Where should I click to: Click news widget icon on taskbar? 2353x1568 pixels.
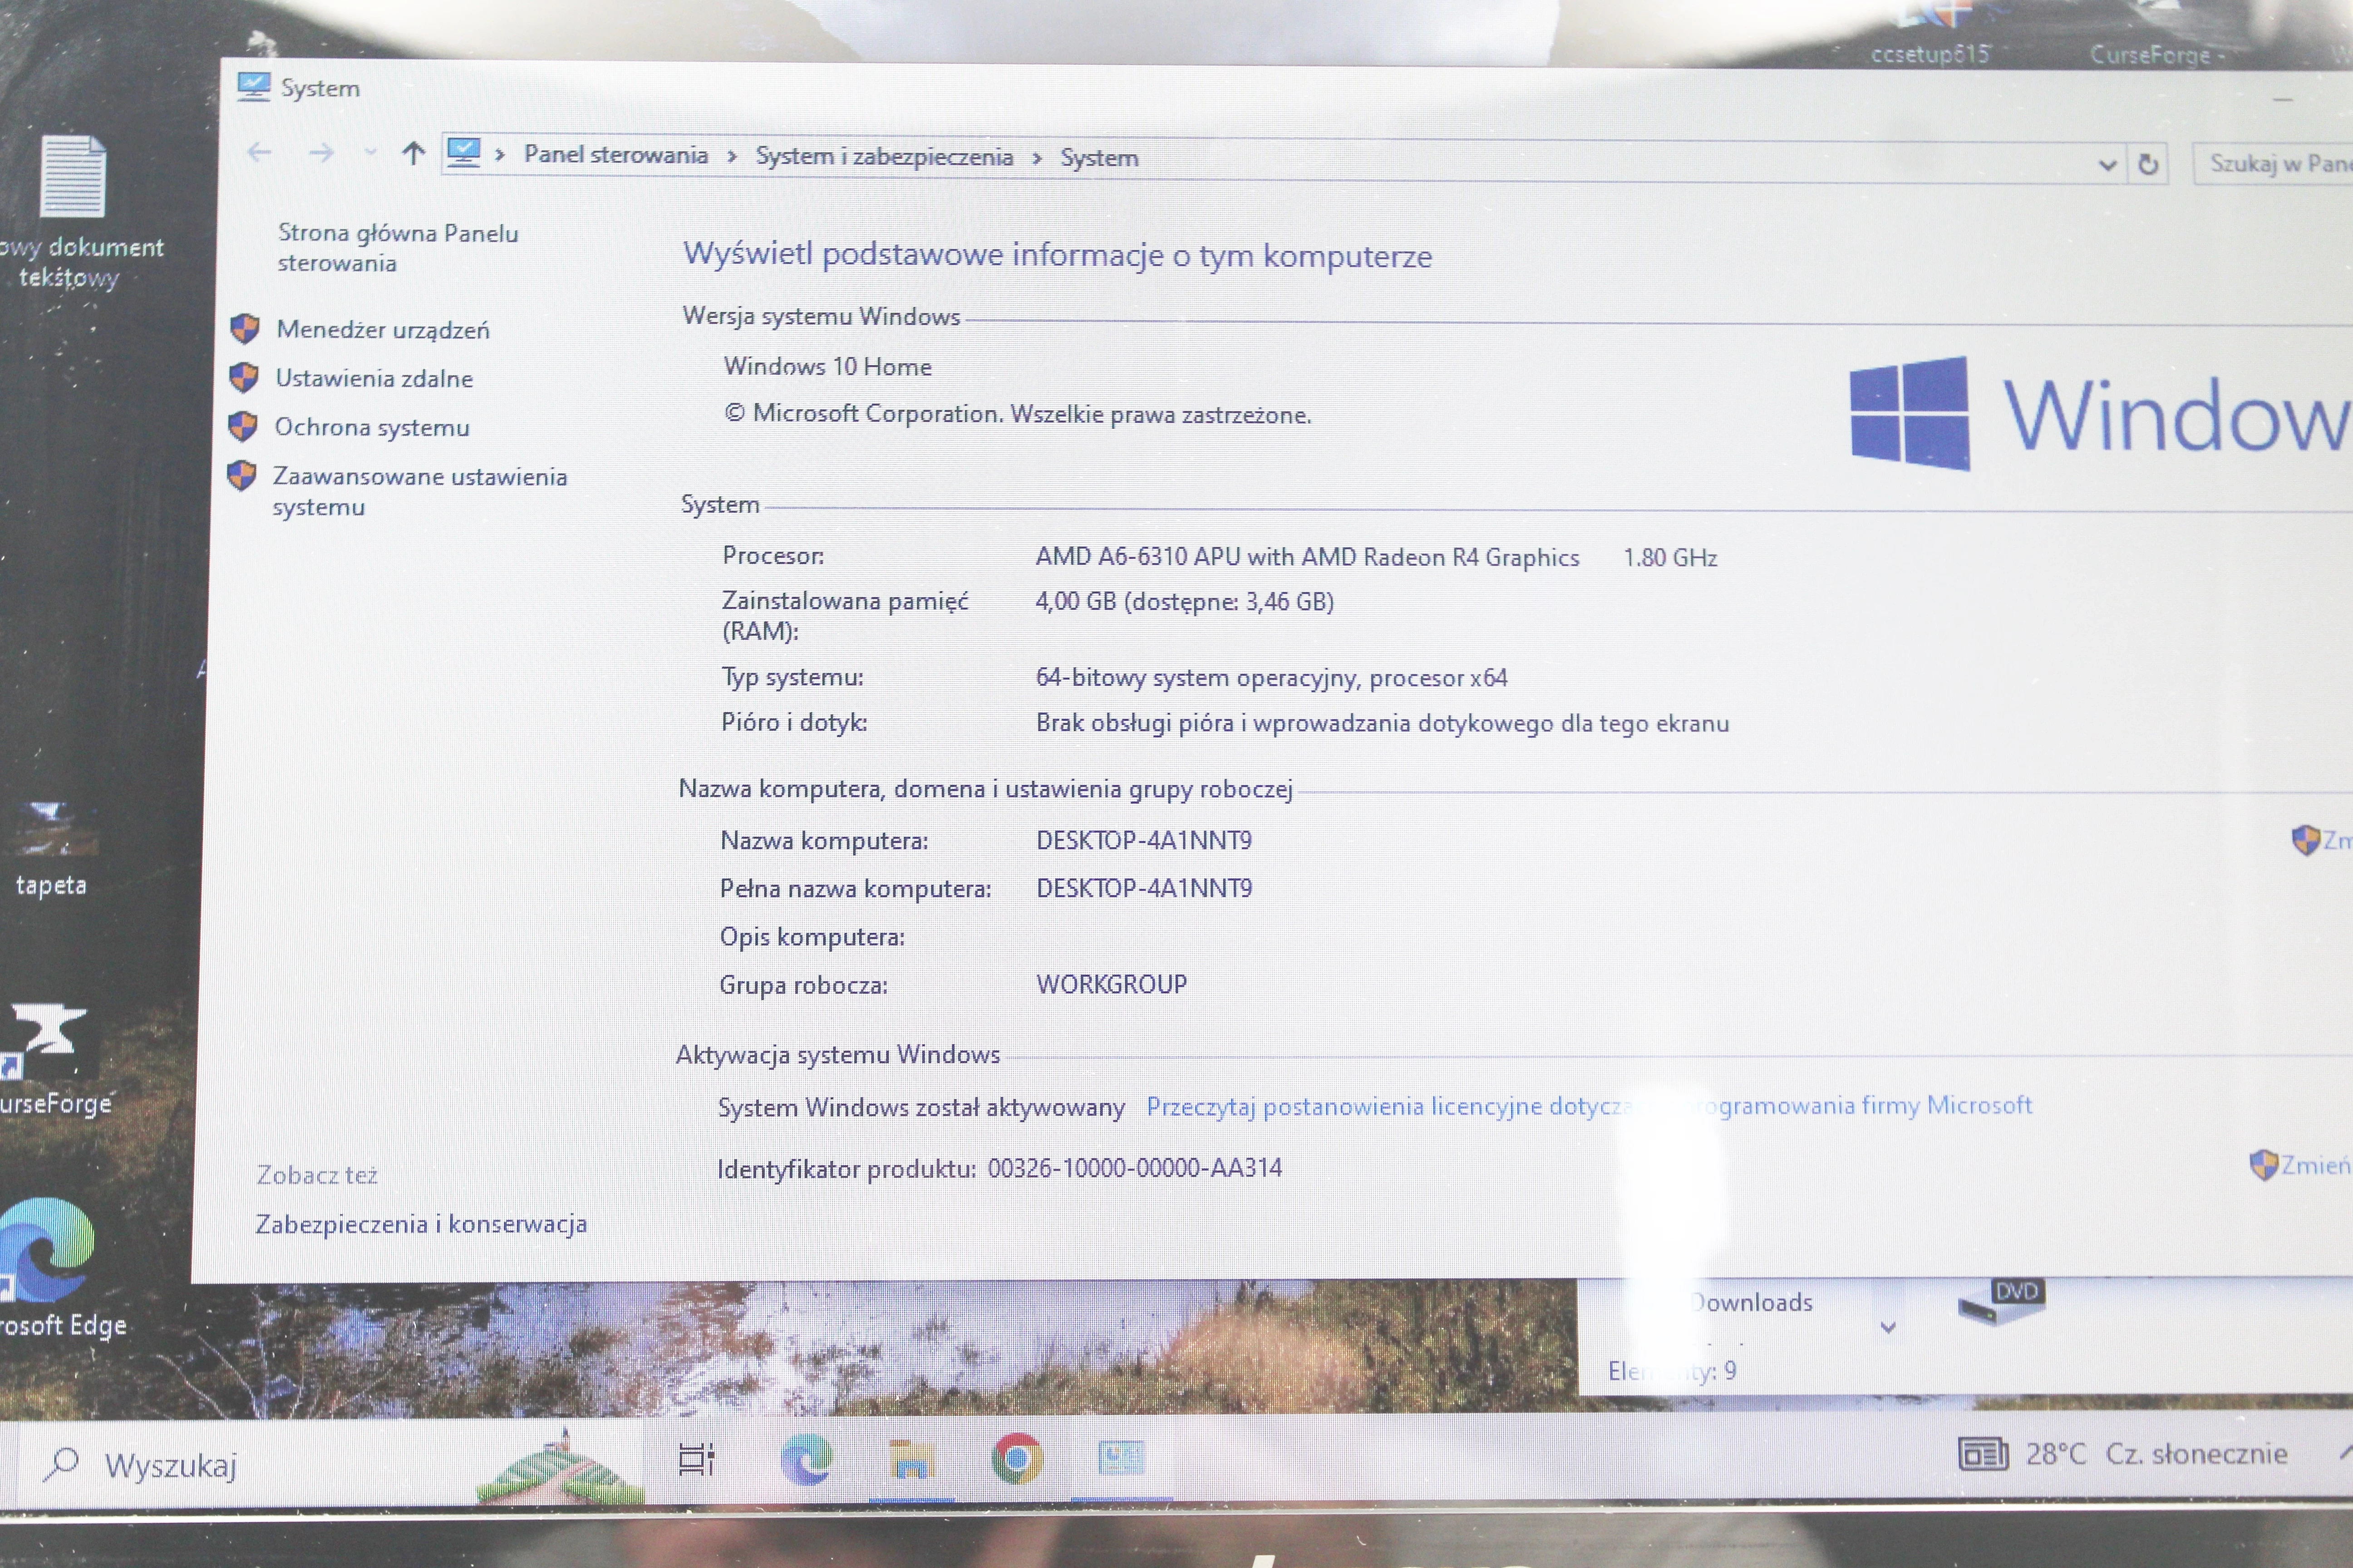pyautogui.click(x=1982, y=1454)
